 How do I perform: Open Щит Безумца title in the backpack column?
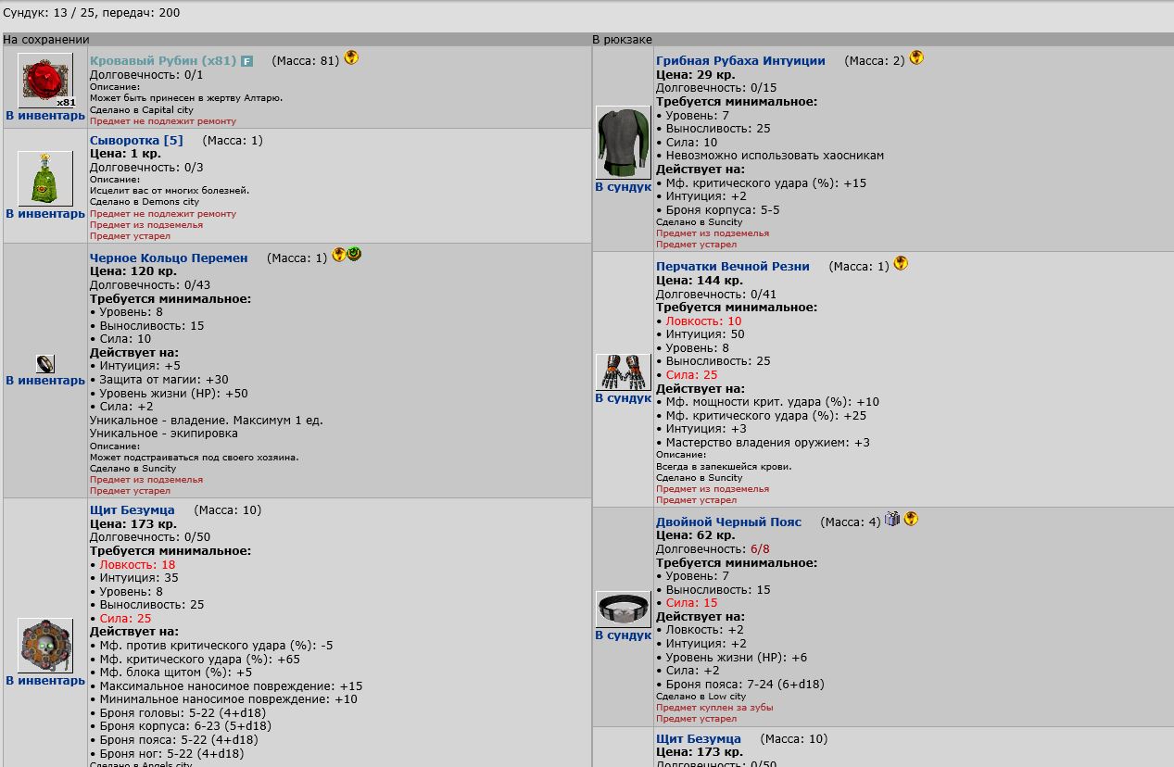coord(699,739)
